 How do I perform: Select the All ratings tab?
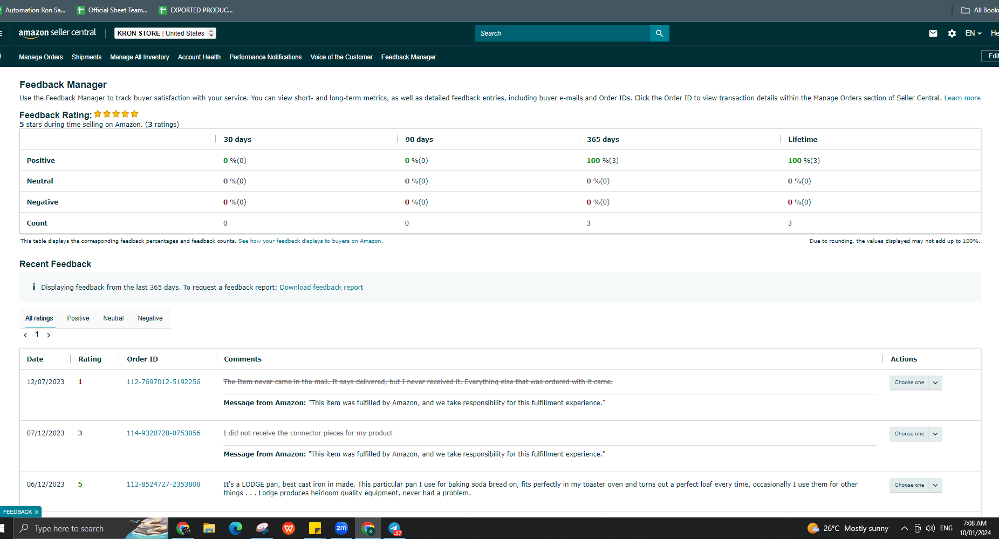[x=39, y=318]
